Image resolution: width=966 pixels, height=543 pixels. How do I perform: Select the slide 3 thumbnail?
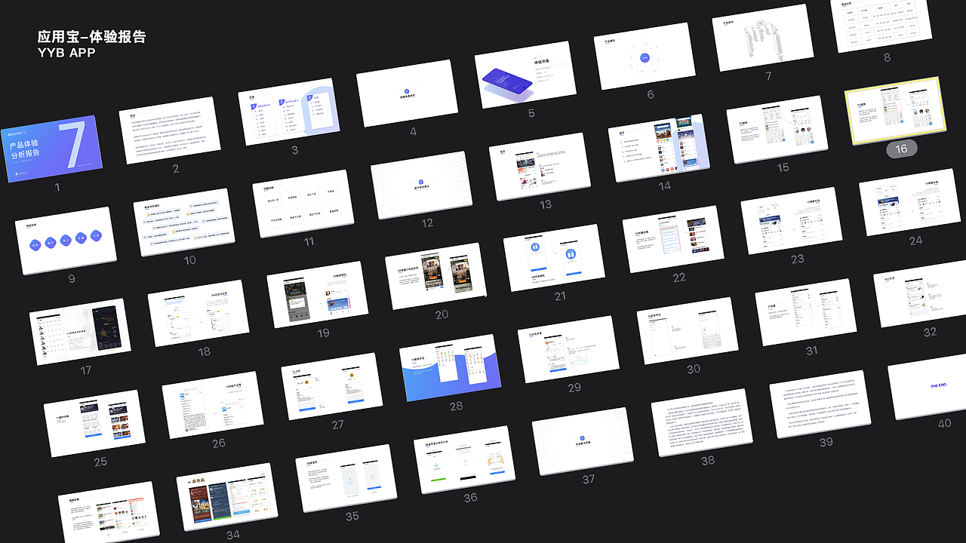tap(289, 112)
